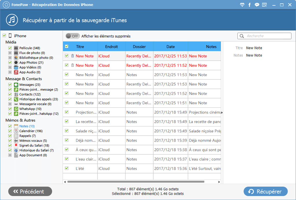The height and width of the screenshot is (200, 296).
Task: Click the iTunes music note icon
Action: click(12, 20)
